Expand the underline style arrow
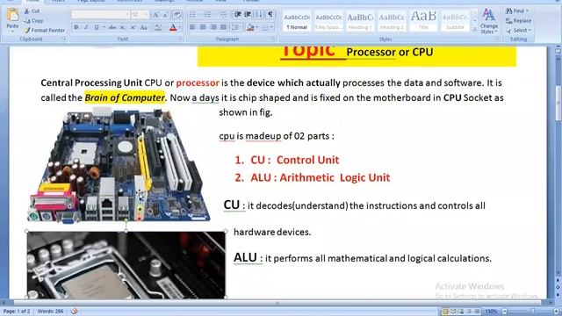The image size is (562, 316). [104, 27]
